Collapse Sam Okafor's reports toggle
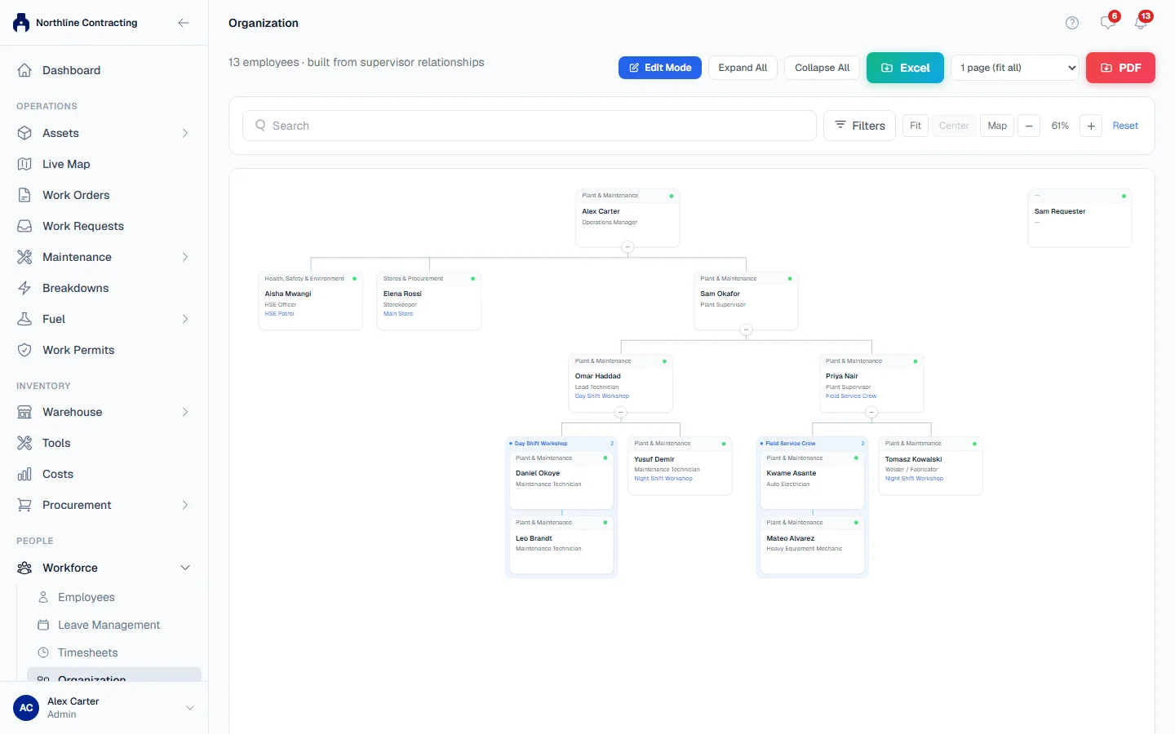Screen dimensions: 1175x734 [746, 330]
